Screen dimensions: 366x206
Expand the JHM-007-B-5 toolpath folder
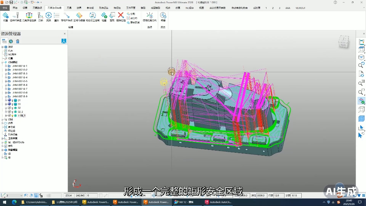[x=6, y=81]
